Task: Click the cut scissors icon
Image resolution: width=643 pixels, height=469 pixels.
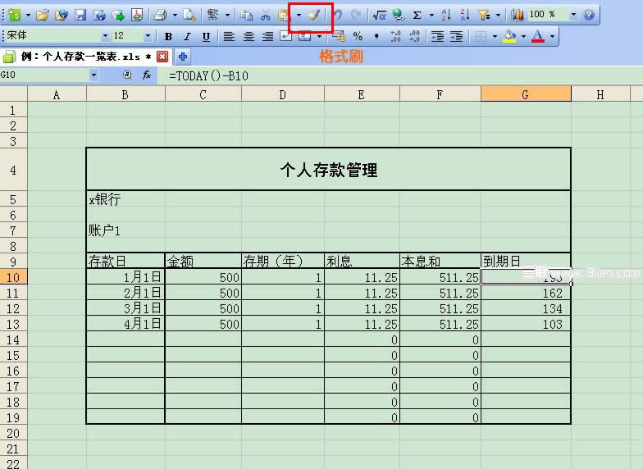Action: [x=266, y=16]
